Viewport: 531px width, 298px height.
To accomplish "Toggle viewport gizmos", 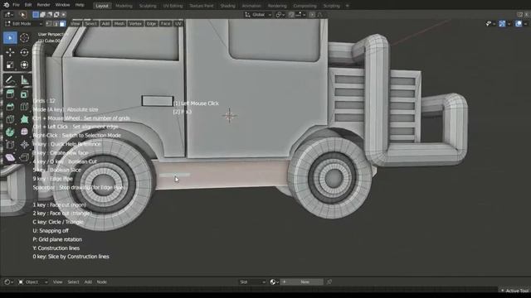I will 502,24.
